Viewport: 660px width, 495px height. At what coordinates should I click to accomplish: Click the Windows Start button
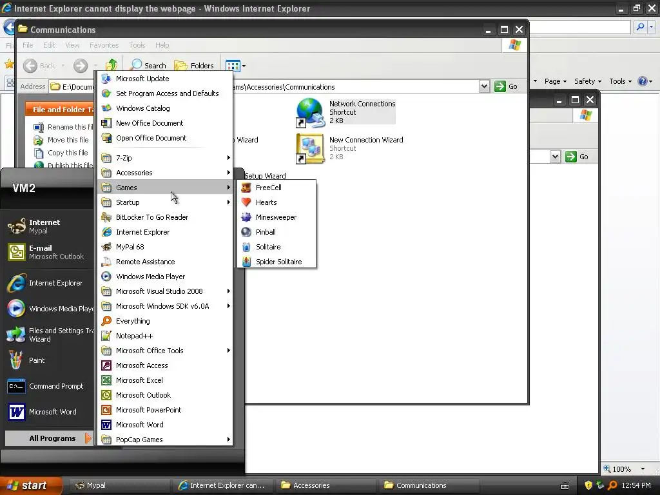(31, 485)
